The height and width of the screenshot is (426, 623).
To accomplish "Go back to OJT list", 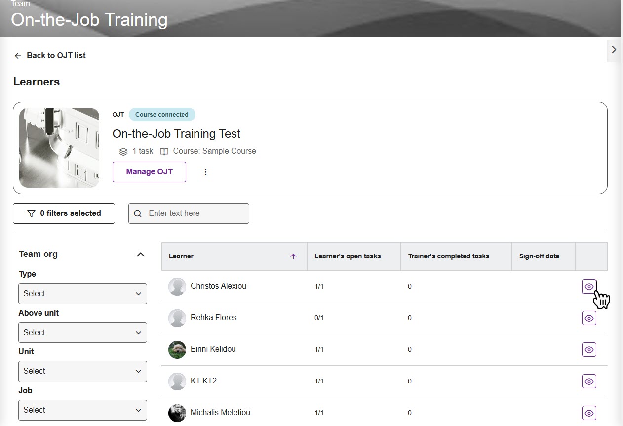I will pos(50,56).
